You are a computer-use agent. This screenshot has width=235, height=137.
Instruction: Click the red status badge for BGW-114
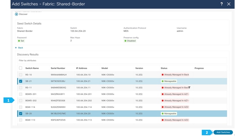coord(175,107)
